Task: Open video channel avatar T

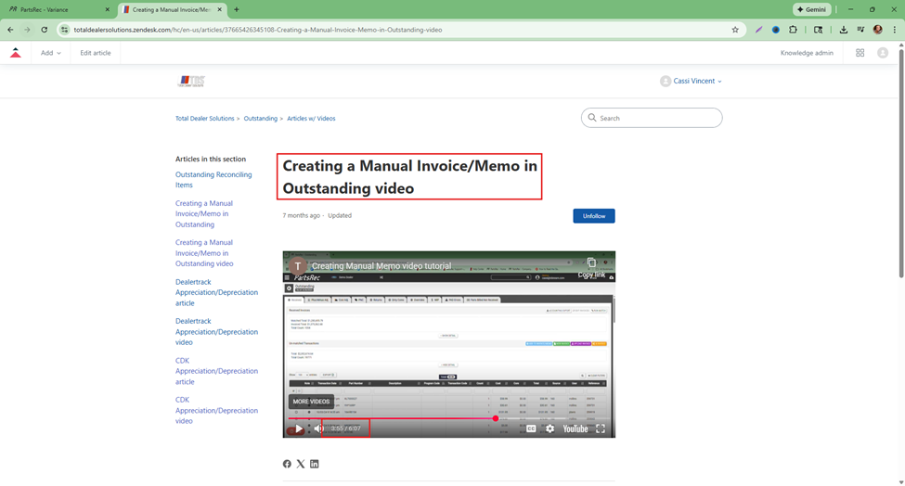Action: tap(297, 266)
